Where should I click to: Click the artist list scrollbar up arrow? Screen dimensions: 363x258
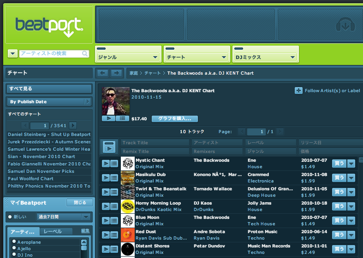(84, 242)
